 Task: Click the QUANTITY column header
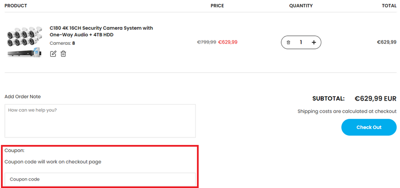click(301, 6)
